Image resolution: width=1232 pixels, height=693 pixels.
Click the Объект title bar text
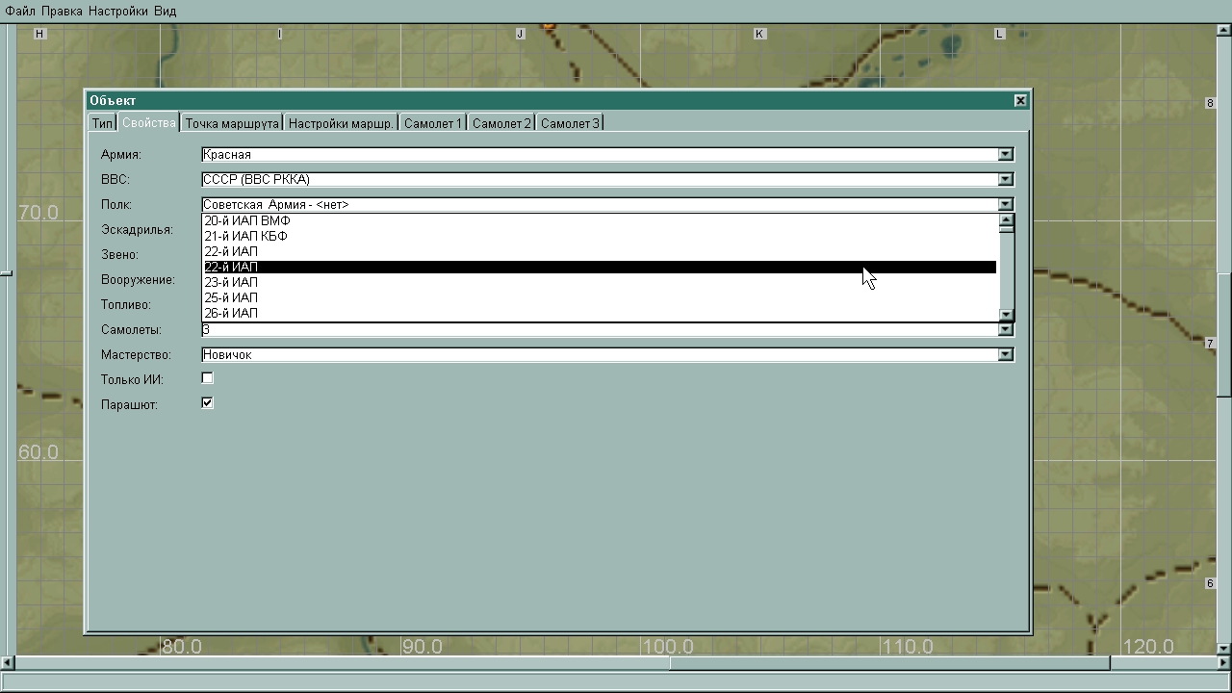pos(113,100)
